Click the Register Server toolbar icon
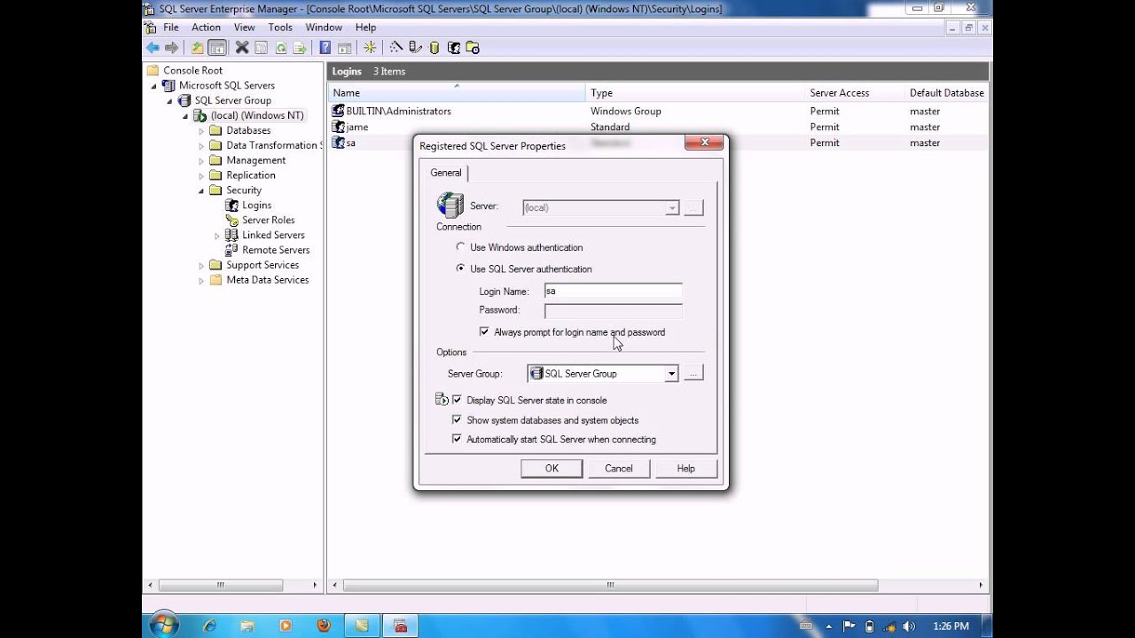The height and width of the screenshot is (638, 1135). 415,48
